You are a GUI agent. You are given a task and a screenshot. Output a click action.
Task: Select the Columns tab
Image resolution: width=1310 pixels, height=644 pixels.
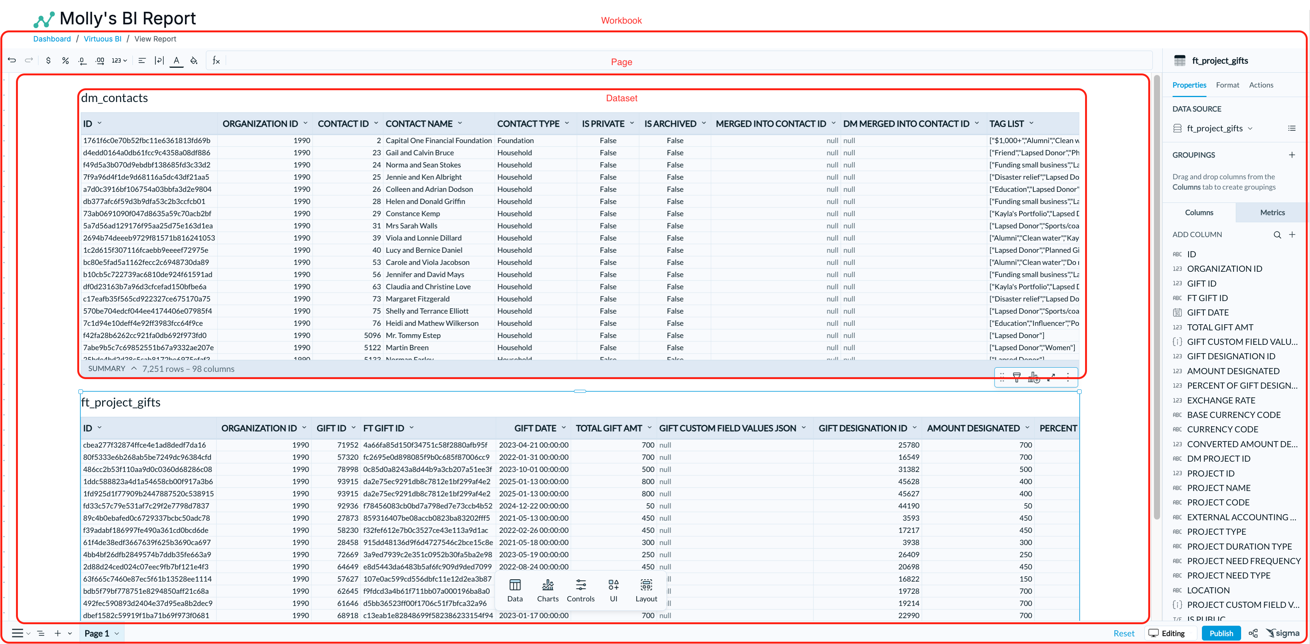coord(1198,213)
